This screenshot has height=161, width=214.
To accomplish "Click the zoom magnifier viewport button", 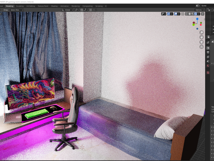I will [201, 32].
